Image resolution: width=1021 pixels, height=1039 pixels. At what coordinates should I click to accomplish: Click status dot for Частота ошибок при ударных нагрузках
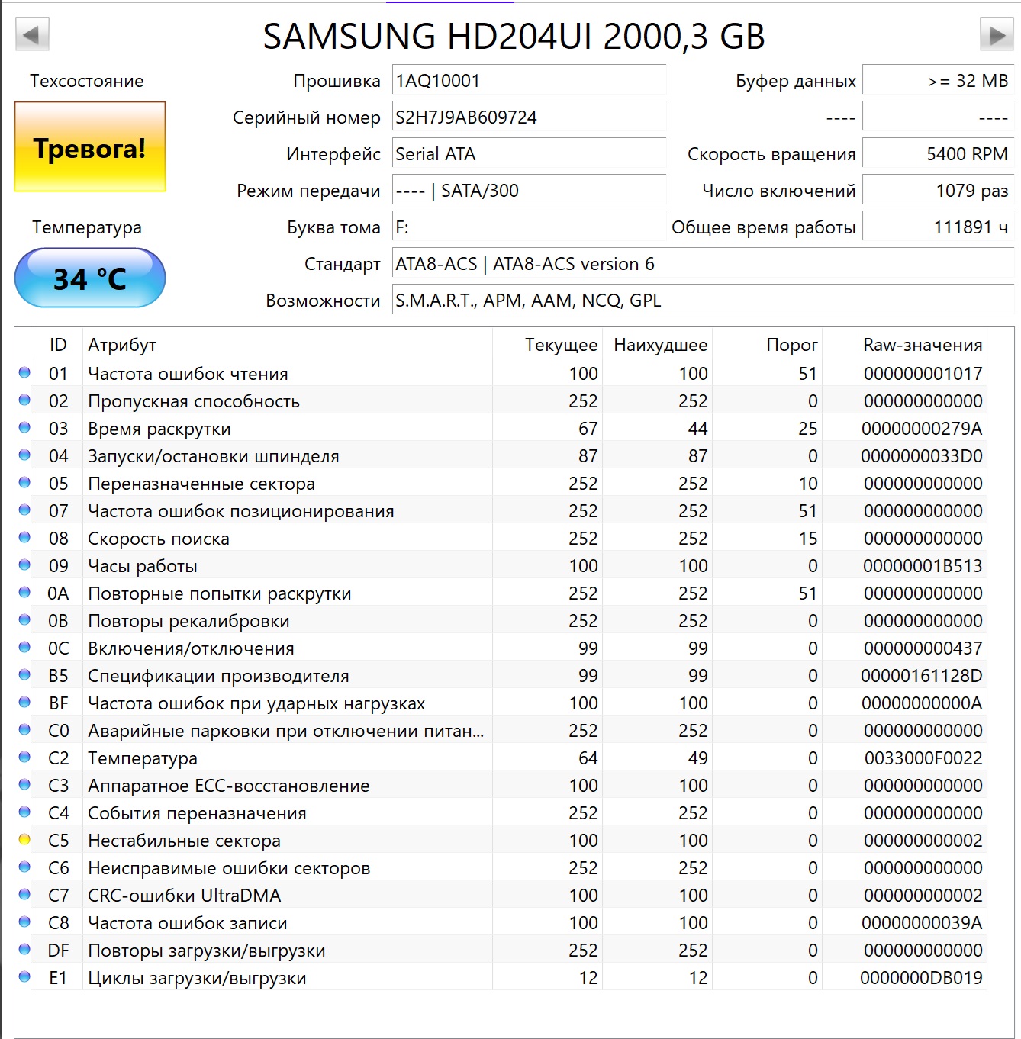(24, 703)
